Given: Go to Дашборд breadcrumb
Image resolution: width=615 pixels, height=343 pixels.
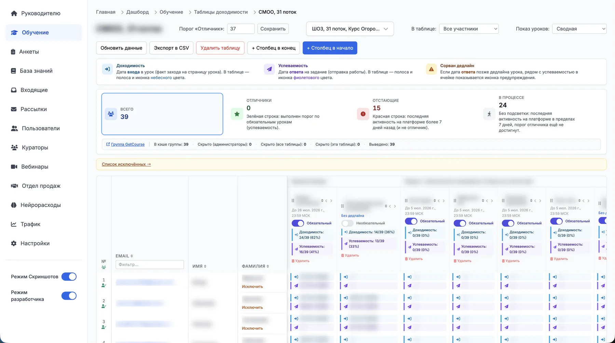Looking at the screenshot, I should tap(138, 12).
